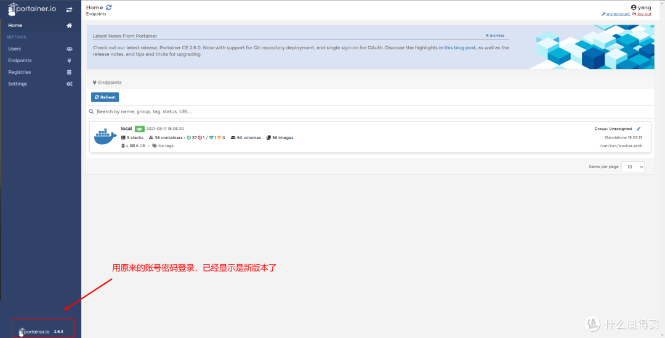Open the local endpoint by its name
Screen dimensions: 665x338
coord(126,129)
